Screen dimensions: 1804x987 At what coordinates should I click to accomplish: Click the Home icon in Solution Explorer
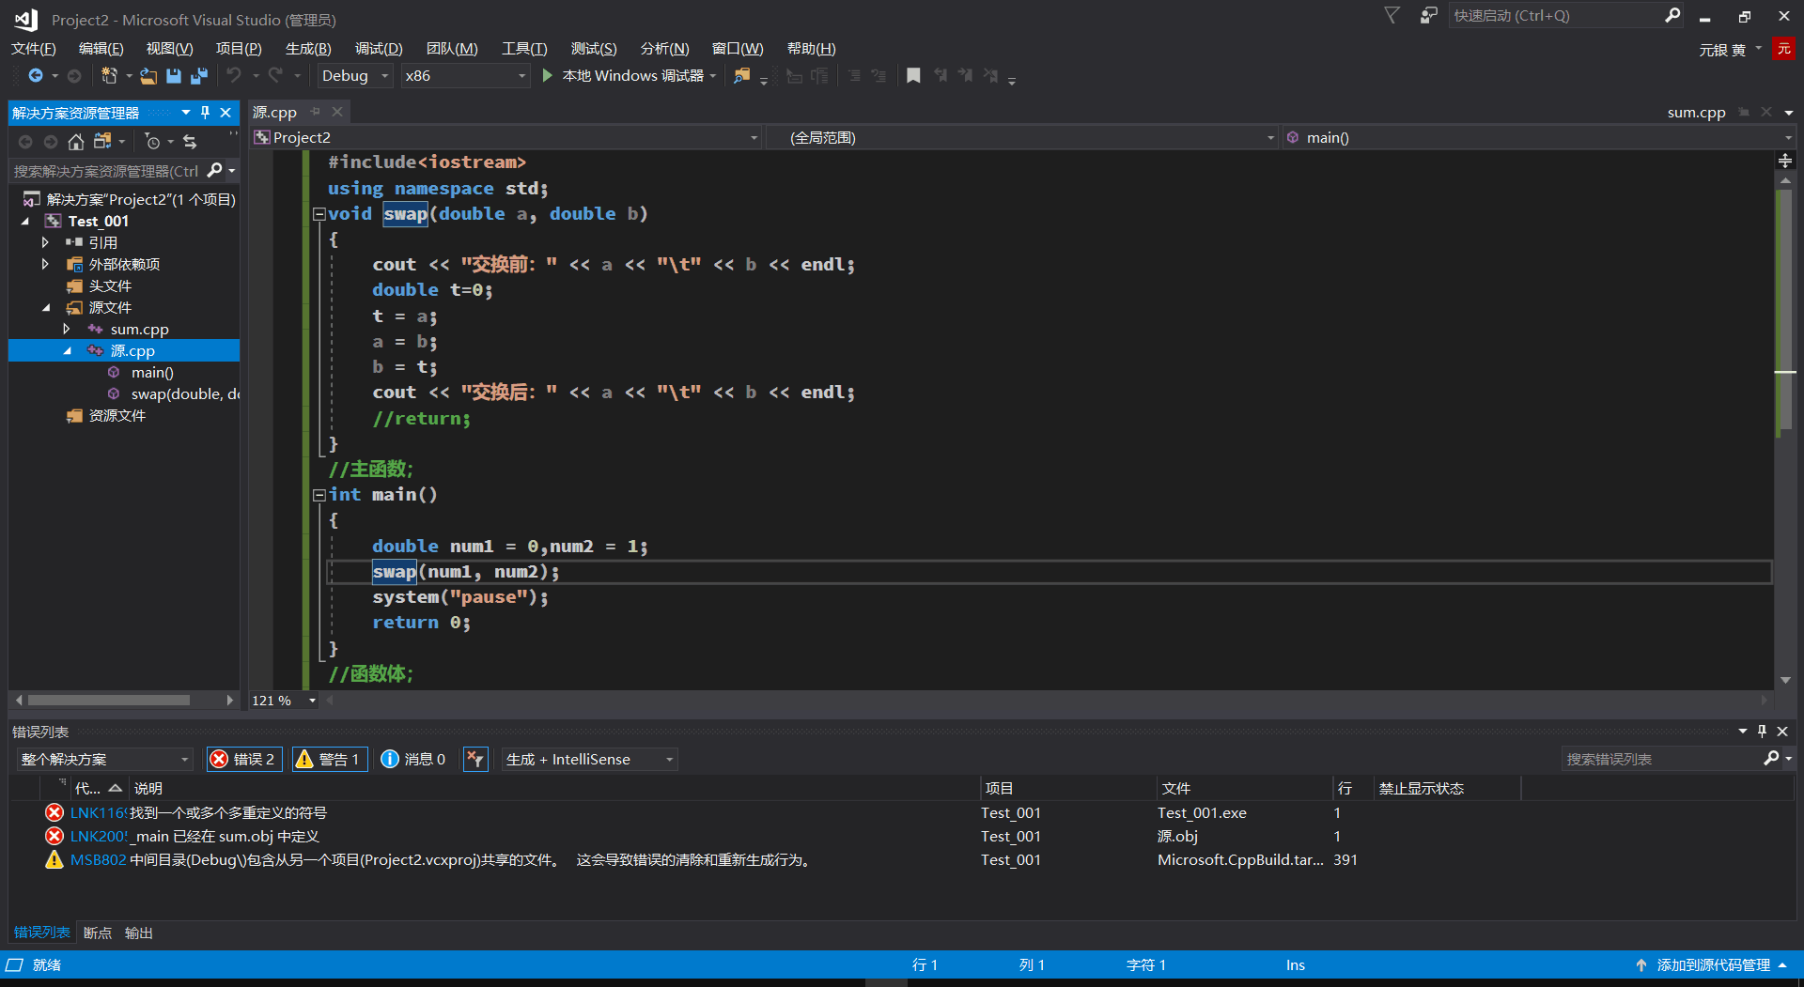tap(76, 141)
